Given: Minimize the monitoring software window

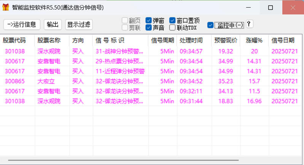Looking at the screenshot, I should click(248, 8).
